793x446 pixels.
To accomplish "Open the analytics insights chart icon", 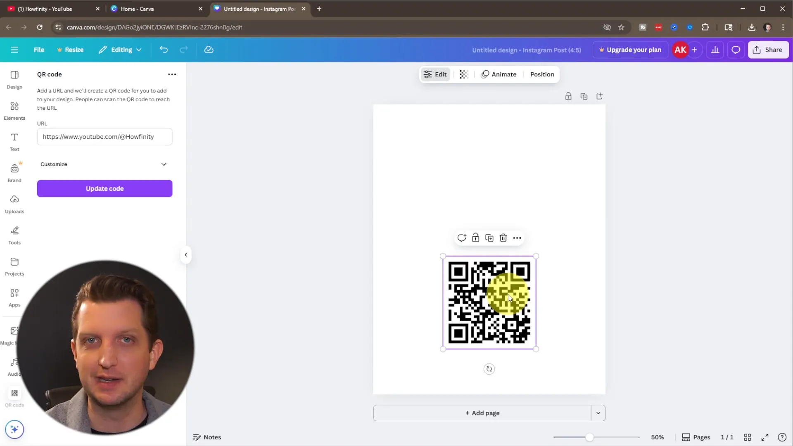I will pyautogui.click(x=715, y=50).
